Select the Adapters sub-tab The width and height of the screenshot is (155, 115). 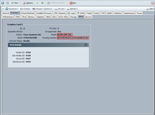point(40,17)
